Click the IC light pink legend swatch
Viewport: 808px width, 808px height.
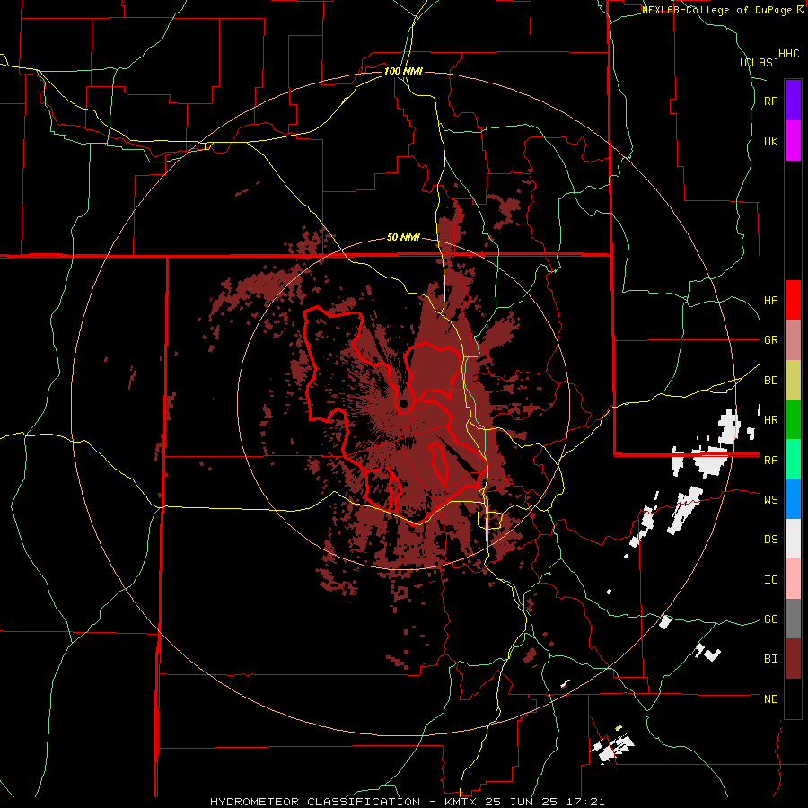[793, 579]
